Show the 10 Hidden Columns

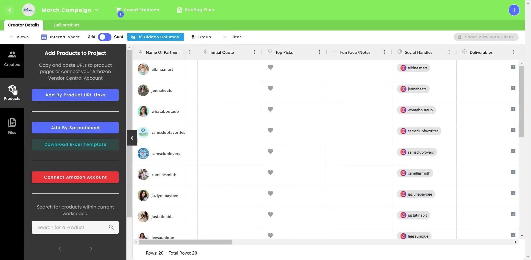155,37
